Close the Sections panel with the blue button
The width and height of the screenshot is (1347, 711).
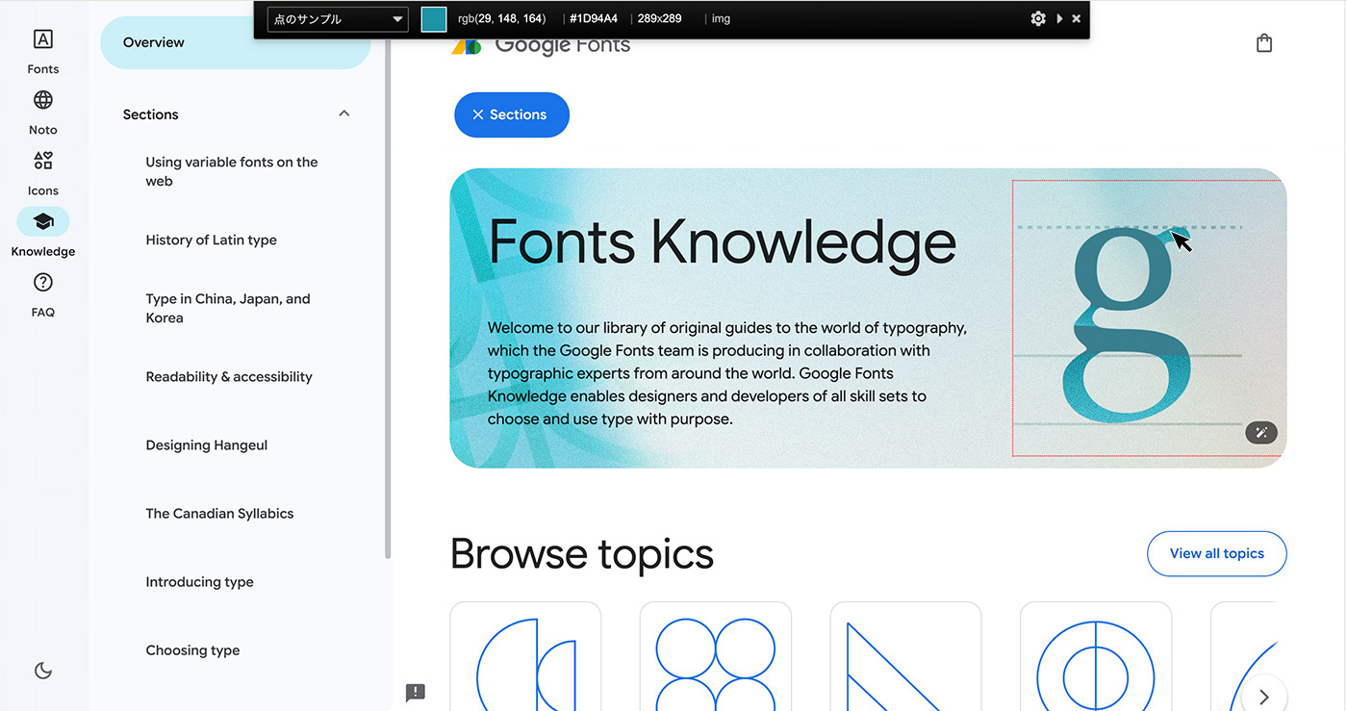pos(512,114)
